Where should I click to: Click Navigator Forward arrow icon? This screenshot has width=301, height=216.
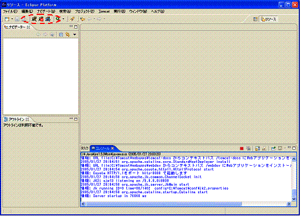click(45, 35)
